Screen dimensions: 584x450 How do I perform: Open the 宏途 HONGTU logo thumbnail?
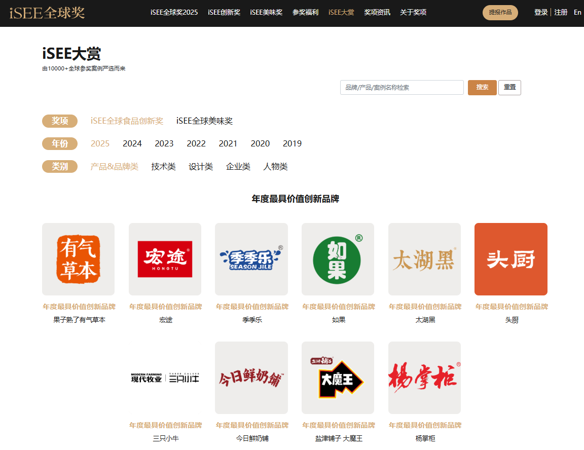[x=165, y=259]
